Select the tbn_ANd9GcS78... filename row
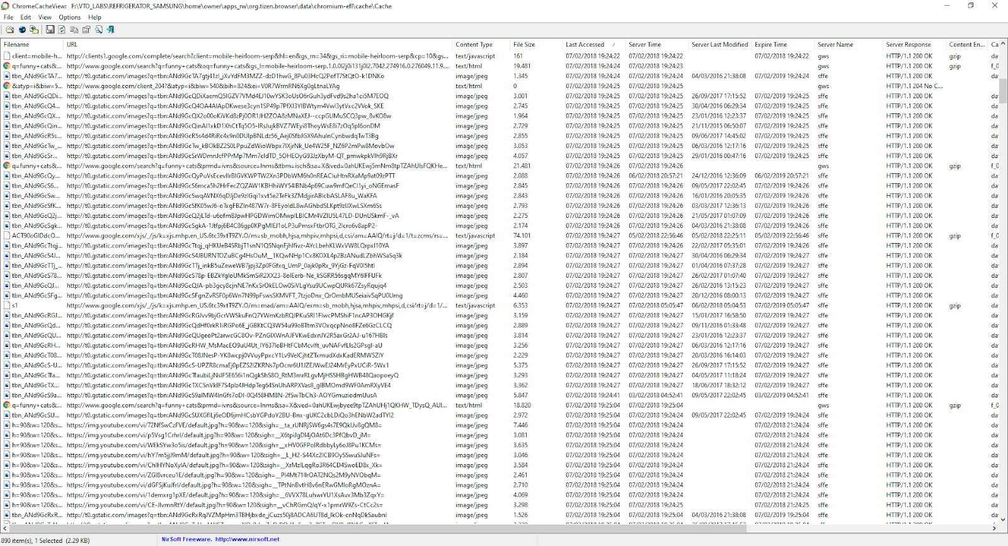Viewport: 1008px width, 546px height. tap(35, 275)
